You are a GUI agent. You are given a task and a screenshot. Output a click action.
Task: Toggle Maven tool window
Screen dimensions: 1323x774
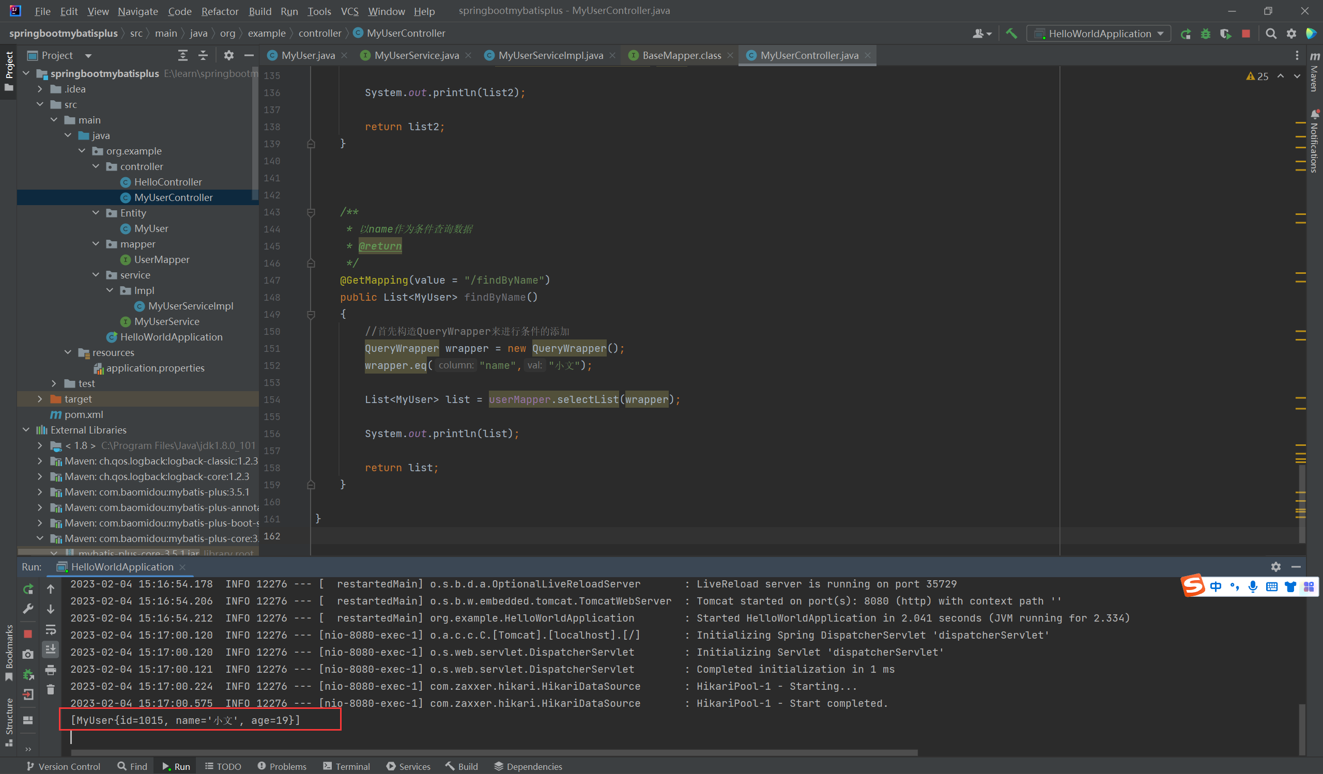(1315, 71)
